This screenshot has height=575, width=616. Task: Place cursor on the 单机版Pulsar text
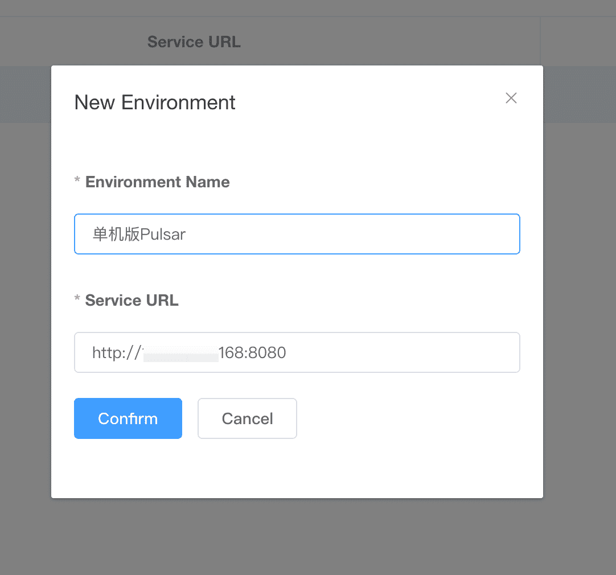coord(139,234)
